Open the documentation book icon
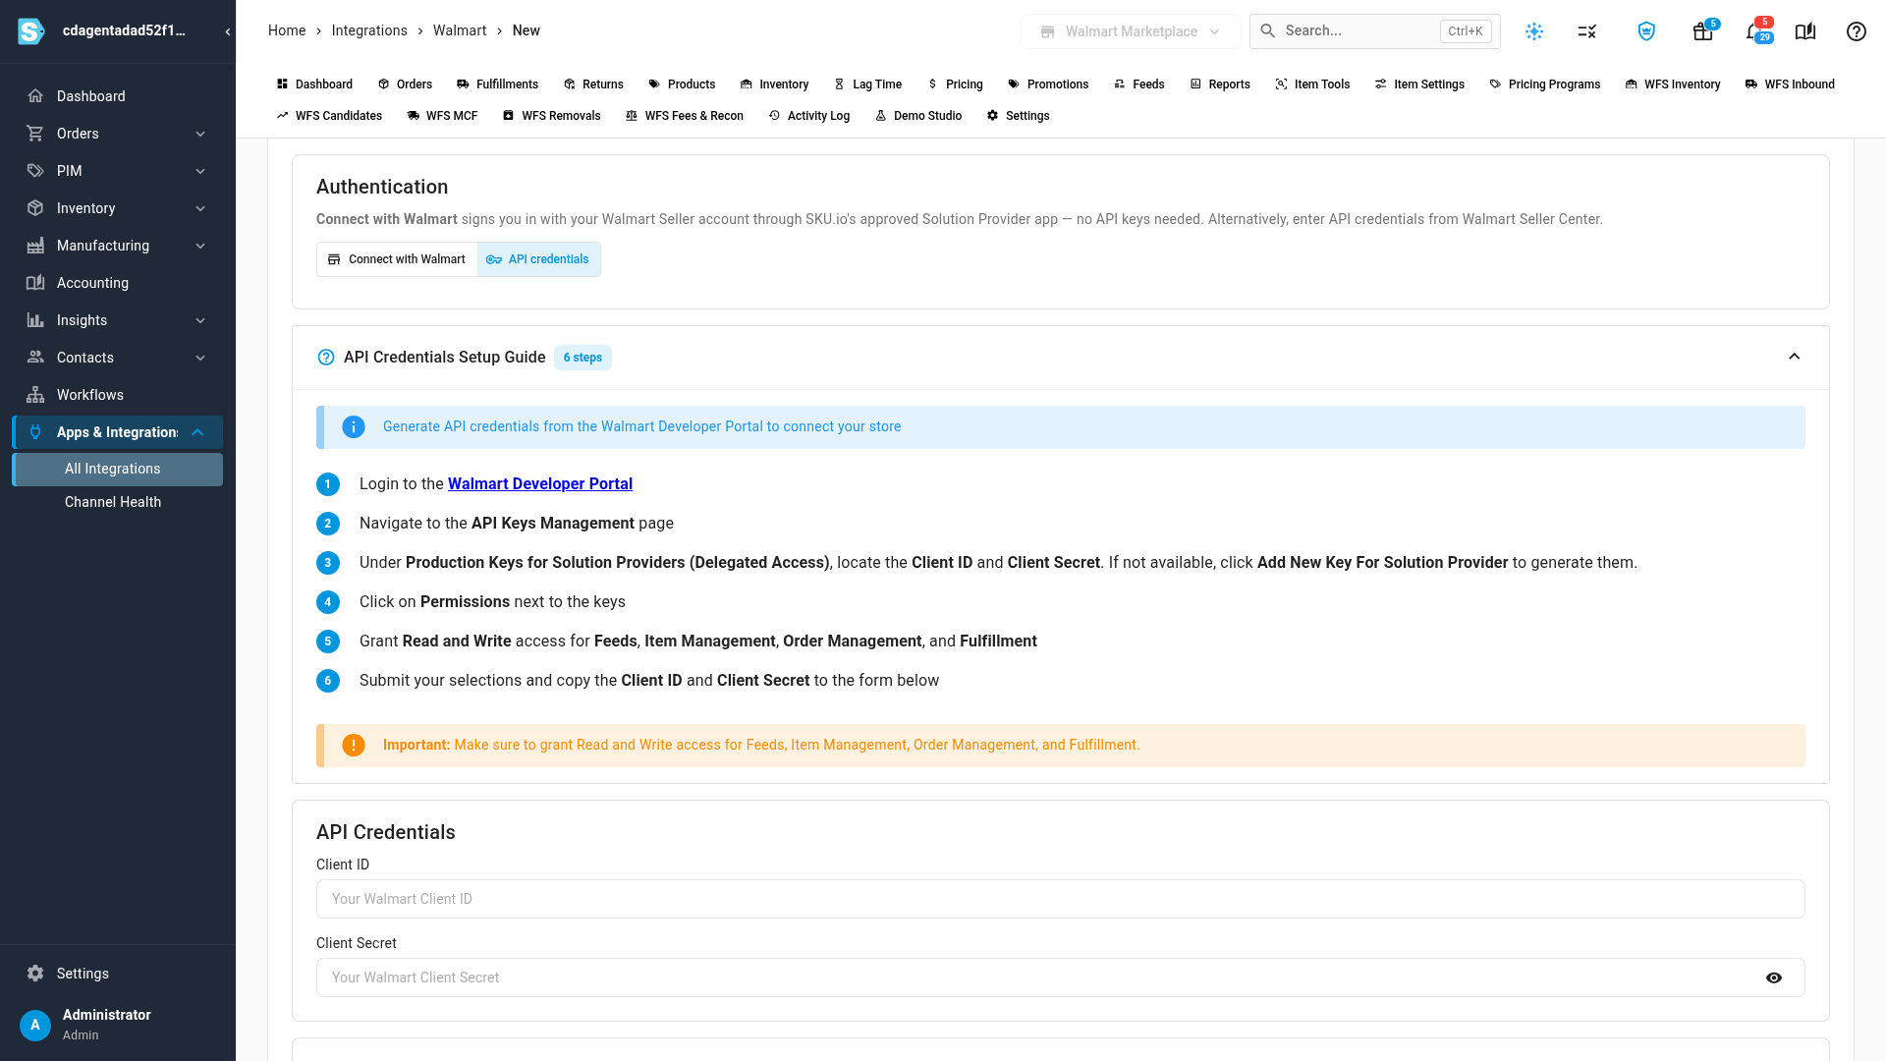 click(1805, 31)
